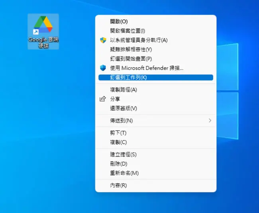Image resolution: width=259 pixels, height=213 pixels.
Task: Open the 傳送到(N) menu item
Action: coord(155,120)
